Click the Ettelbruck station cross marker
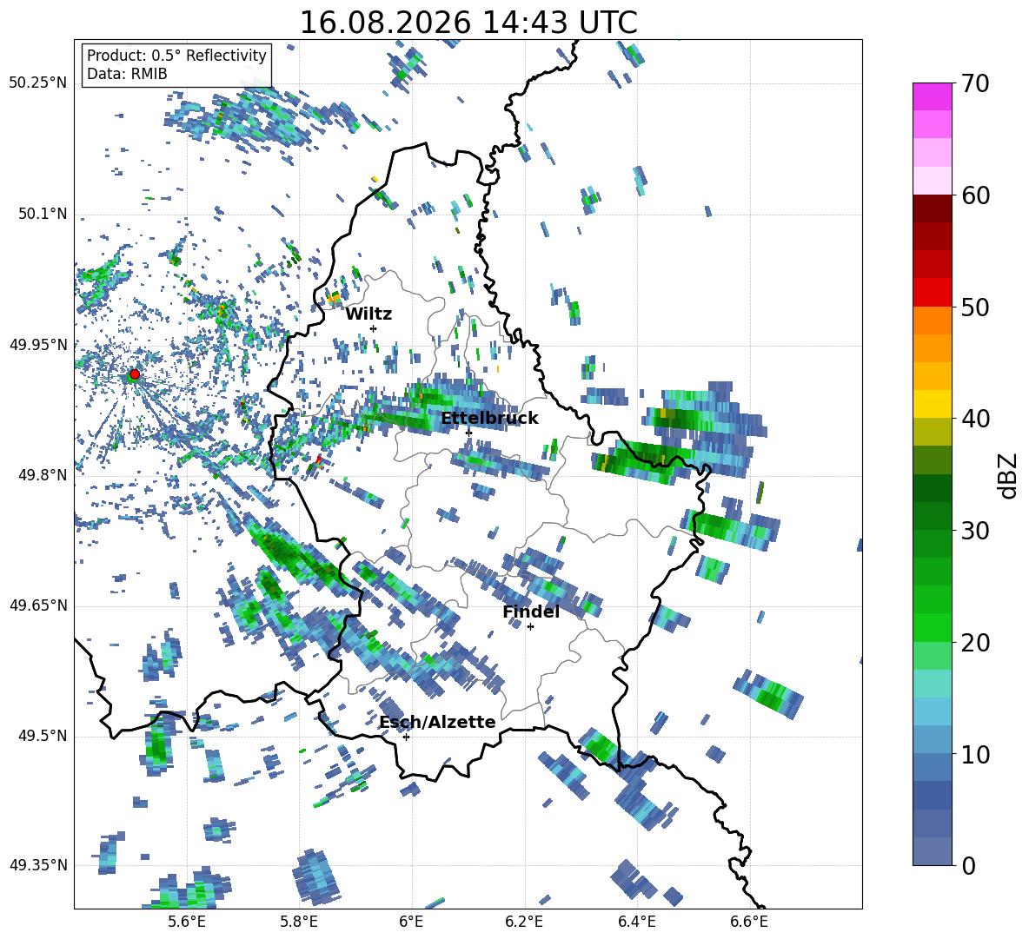Screen dimensions: 1029x939 pyautogui.click(x=468, y=433)
